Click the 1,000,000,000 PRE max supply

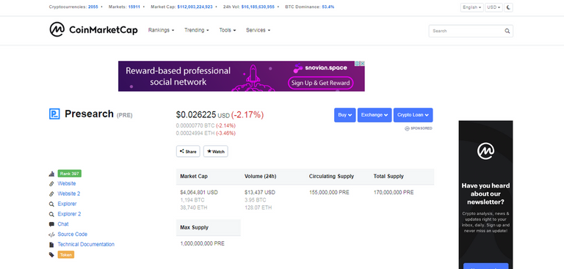point(202,243)
